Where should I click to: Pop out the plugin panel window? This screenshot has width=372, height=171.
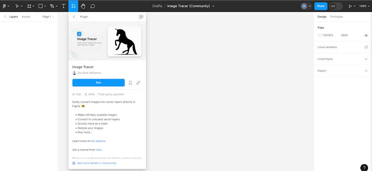click(x=141, y=17)
